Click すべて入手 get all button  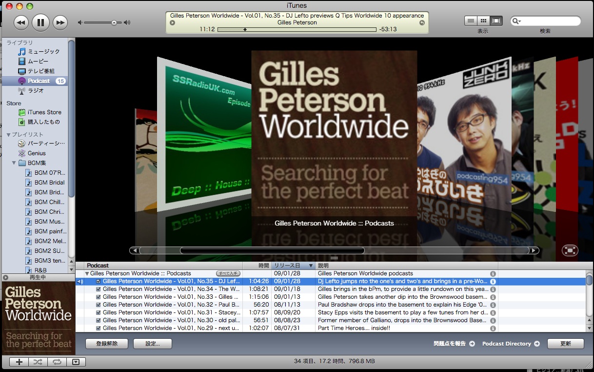(228, 273)
